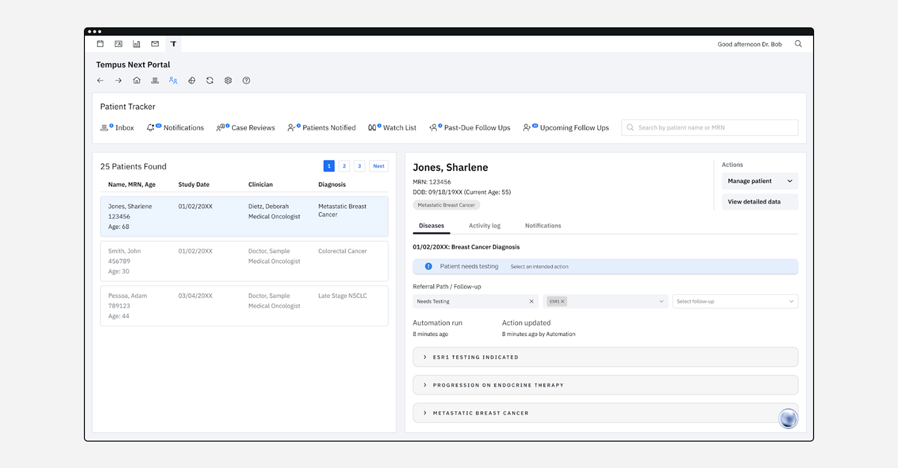Click the crosshair target toolbar icon

(191, 81)
